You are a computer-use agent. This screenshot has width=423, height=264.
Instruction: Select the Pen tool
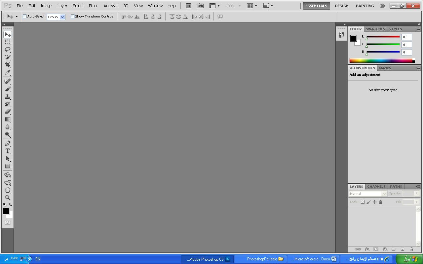[7, 143]
